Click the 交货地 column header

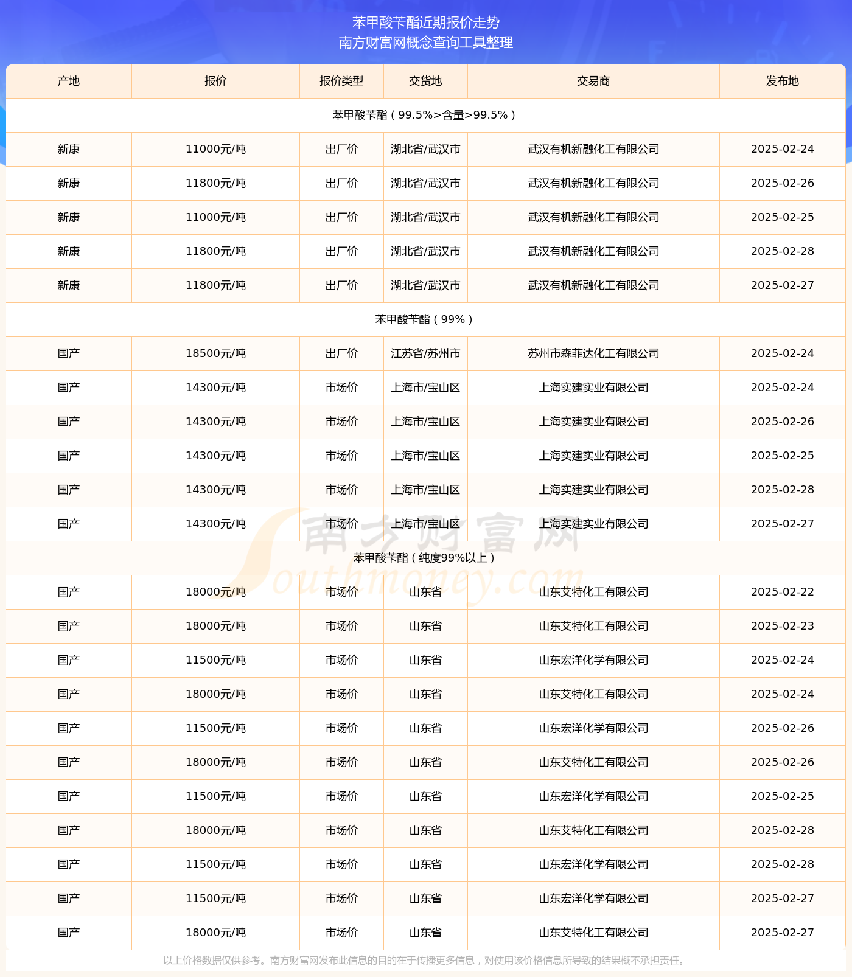(425, 81)
